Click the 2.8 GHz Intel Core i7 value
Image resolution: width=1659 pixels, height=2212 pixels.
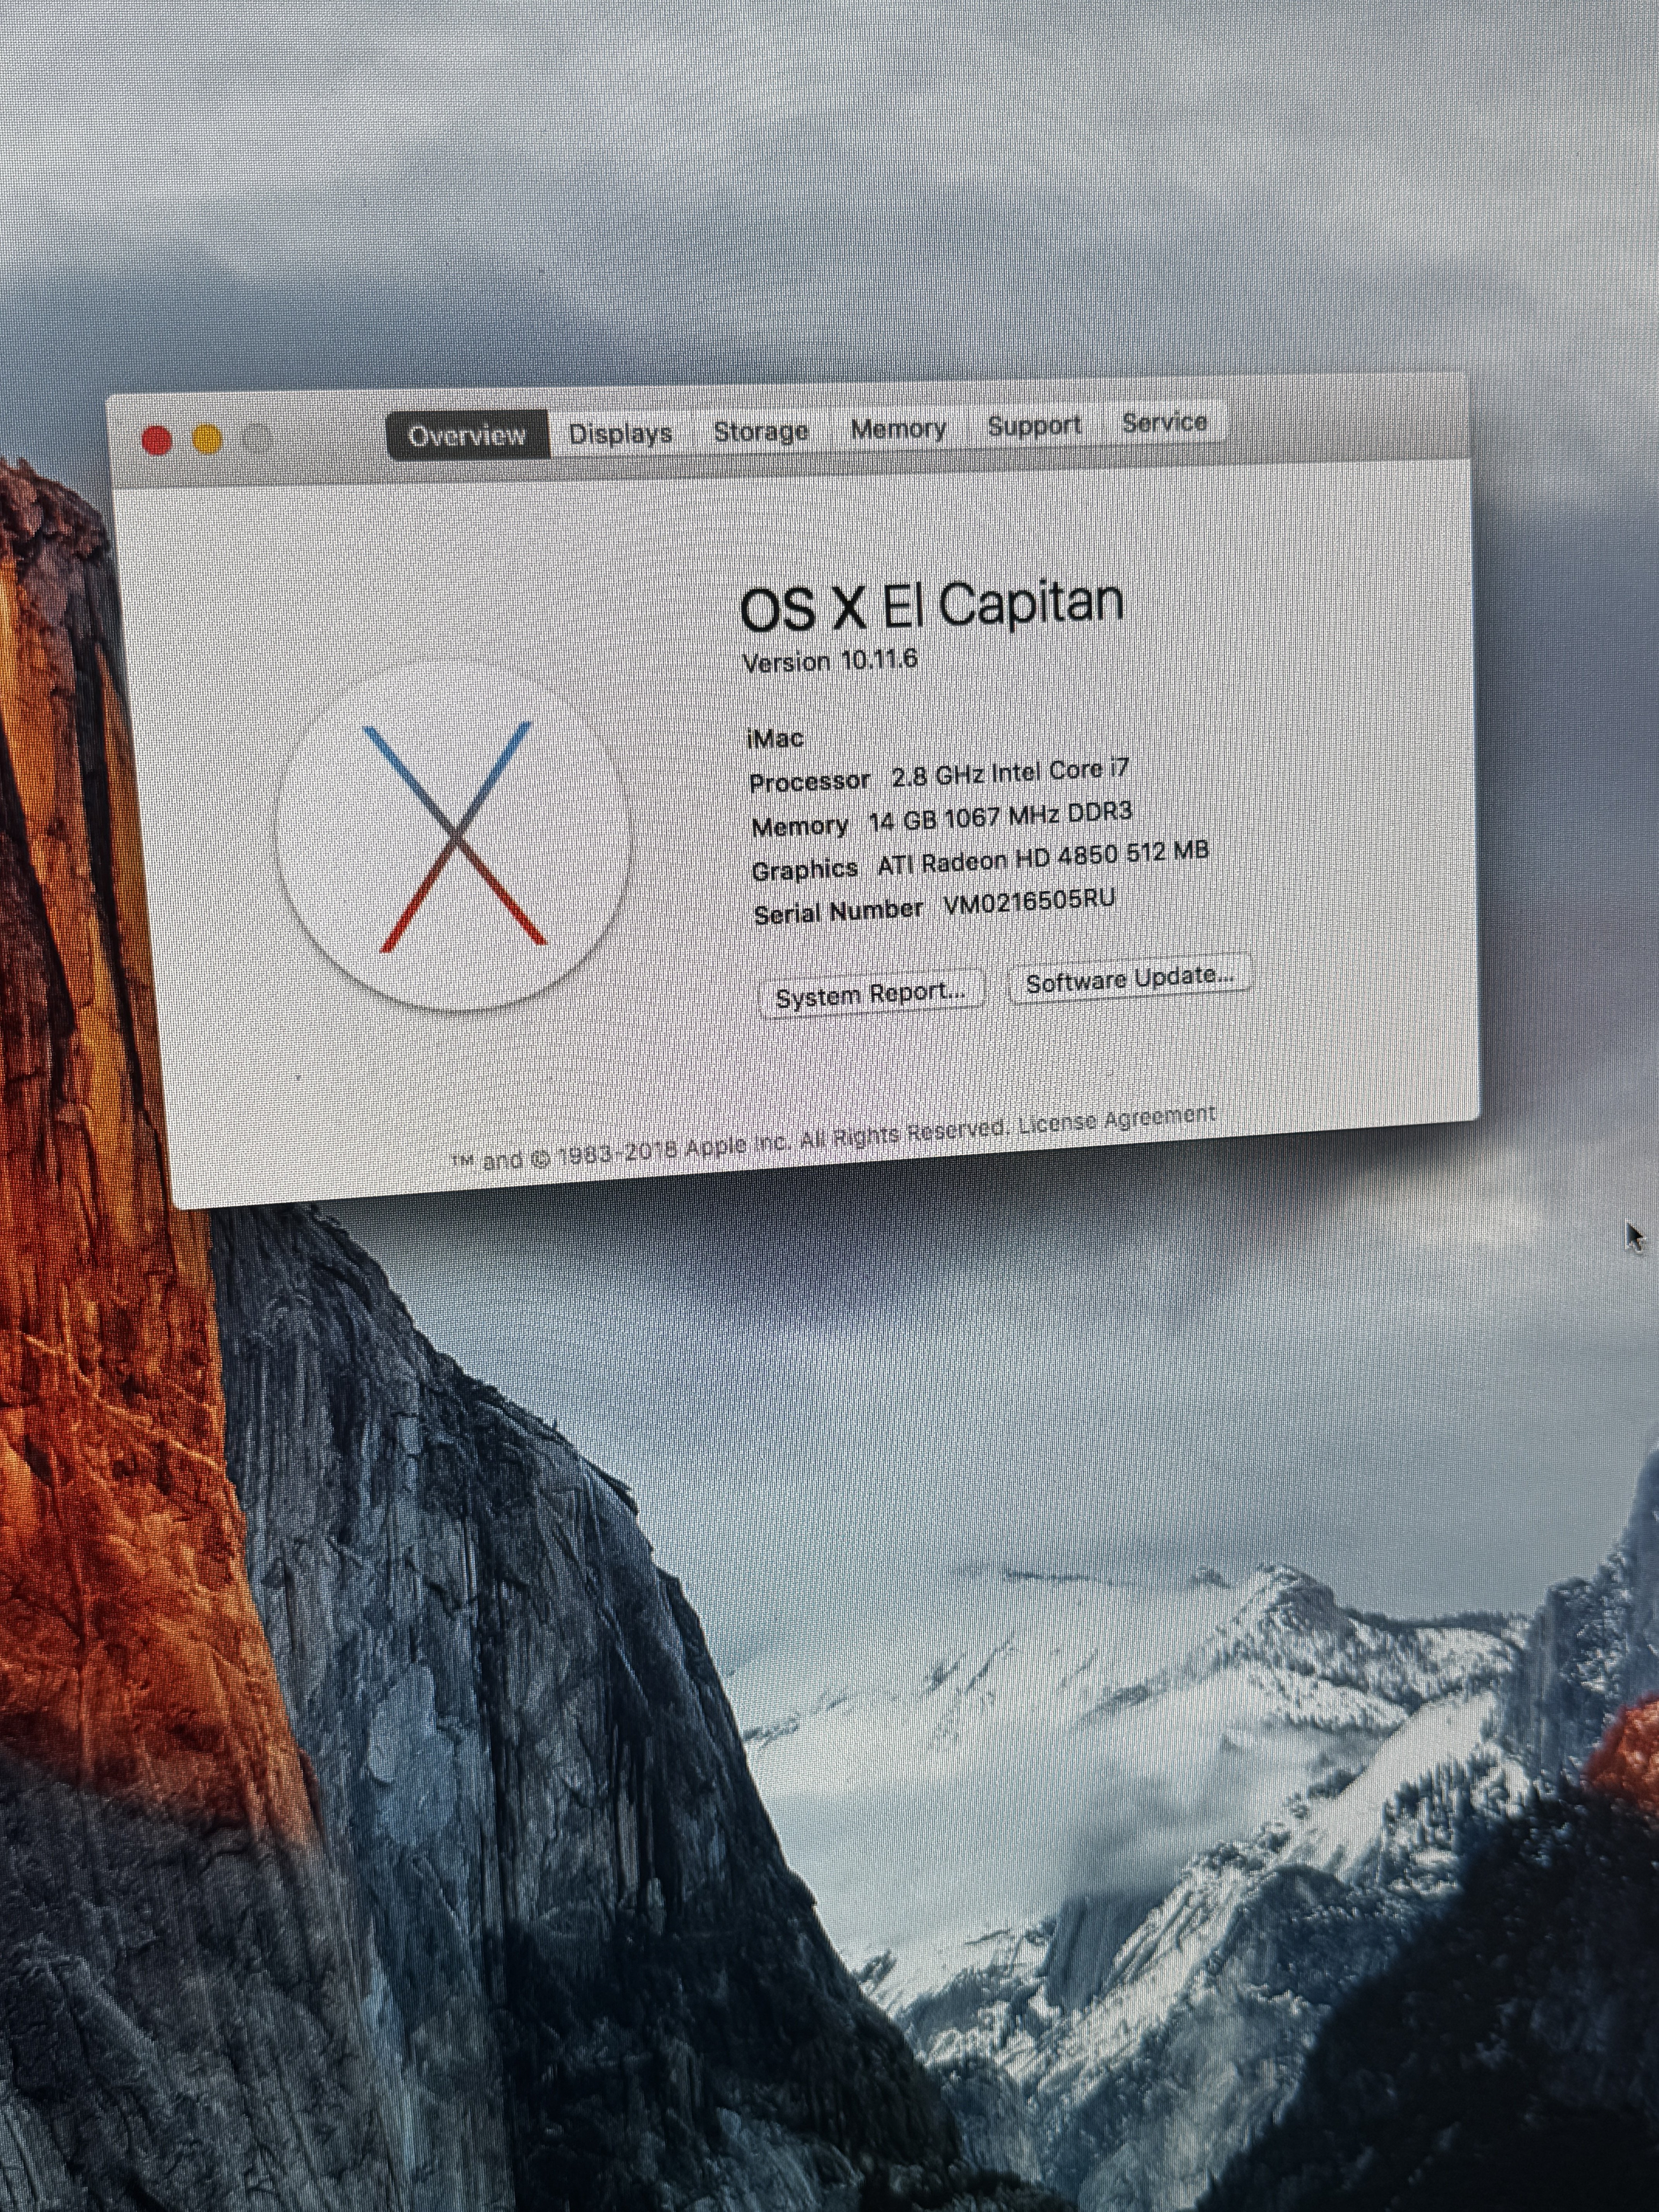1010,772
